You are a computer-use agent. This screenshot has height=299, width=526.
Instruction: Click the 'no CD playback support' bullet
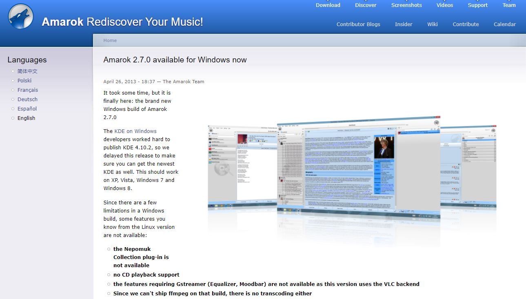(x=146, y=275)
